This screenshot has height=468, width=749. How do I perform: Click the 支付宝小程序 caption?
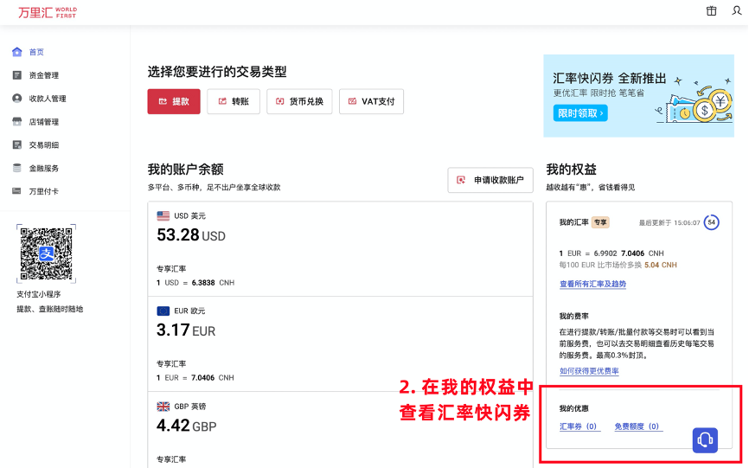(39, 294)
